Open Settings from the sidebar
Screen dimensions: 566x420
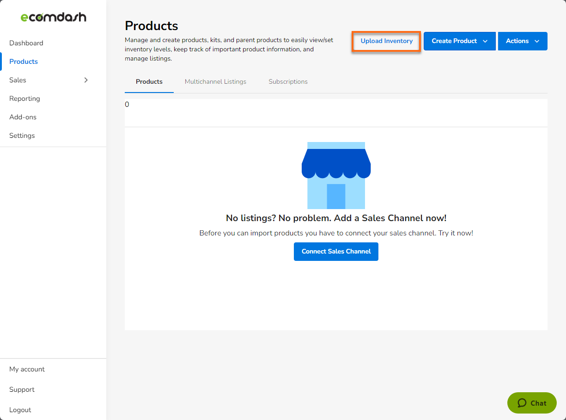22,135
